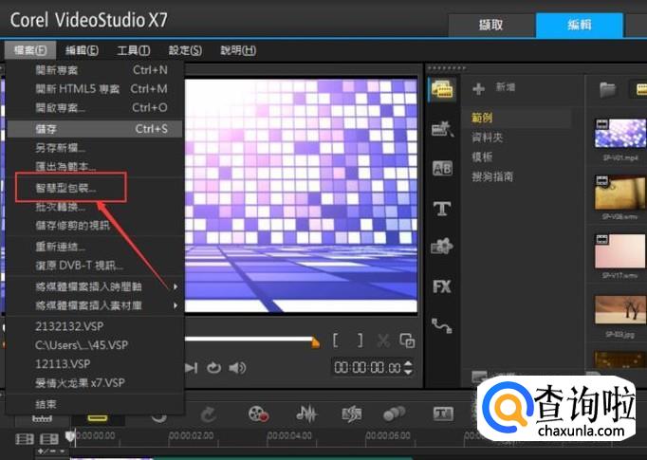Choose 儲存修剪的視訊 entry
Screen dimensions: 647x460
(x=95, y=225)
